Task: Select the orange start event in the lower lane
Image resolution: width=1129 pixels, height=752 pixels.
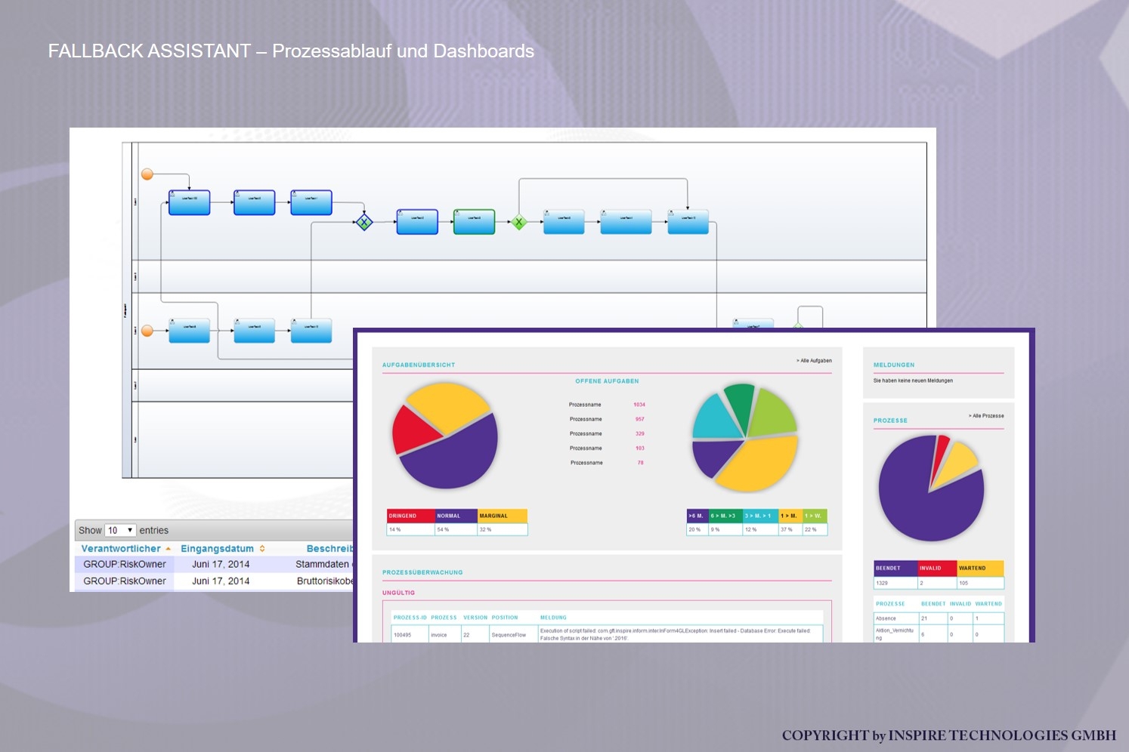Action: (x=147, y=331)
